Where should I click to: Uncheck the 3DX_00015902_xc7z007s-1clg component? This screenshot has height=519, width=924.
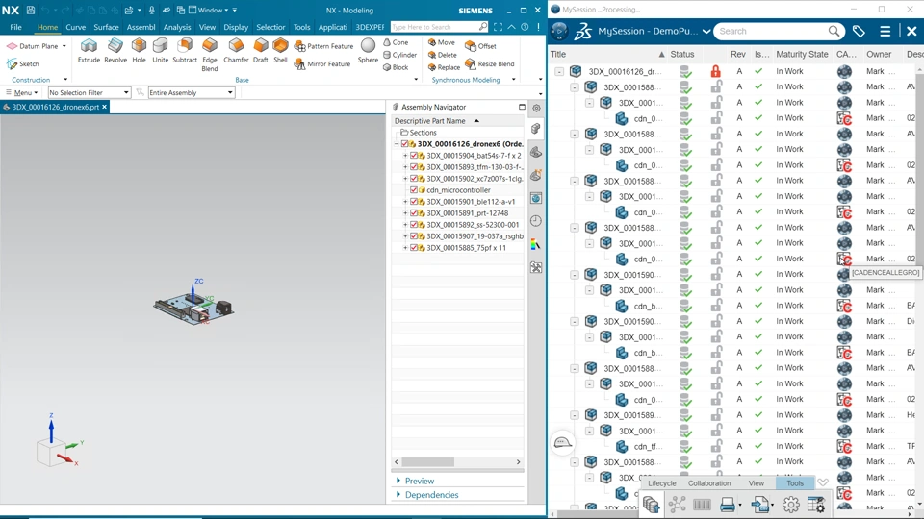[414, 179]
